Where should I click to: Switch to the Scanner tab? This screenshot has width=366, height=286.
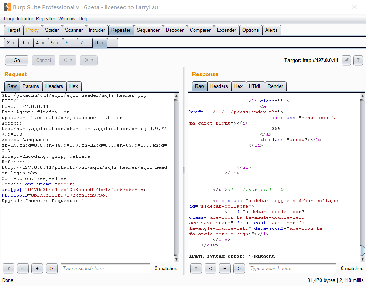74,30
